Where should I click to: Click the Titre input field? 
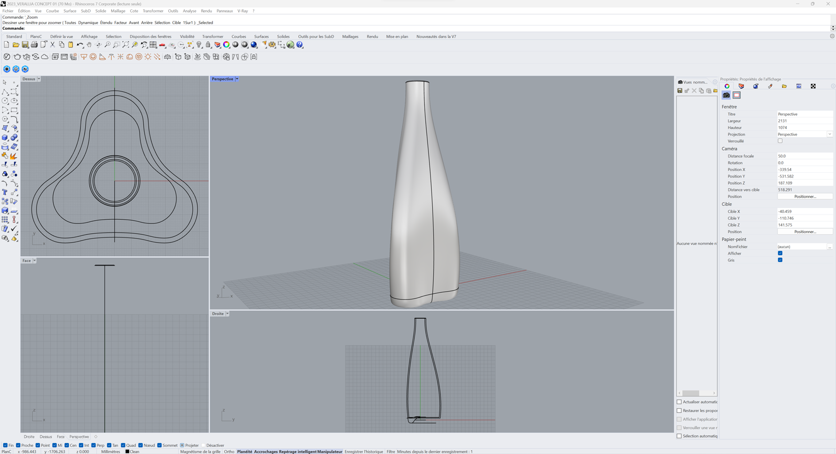805,114
